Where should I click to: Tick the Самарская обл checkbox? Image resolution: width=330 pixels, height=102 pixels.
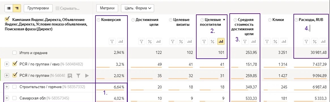14,98
